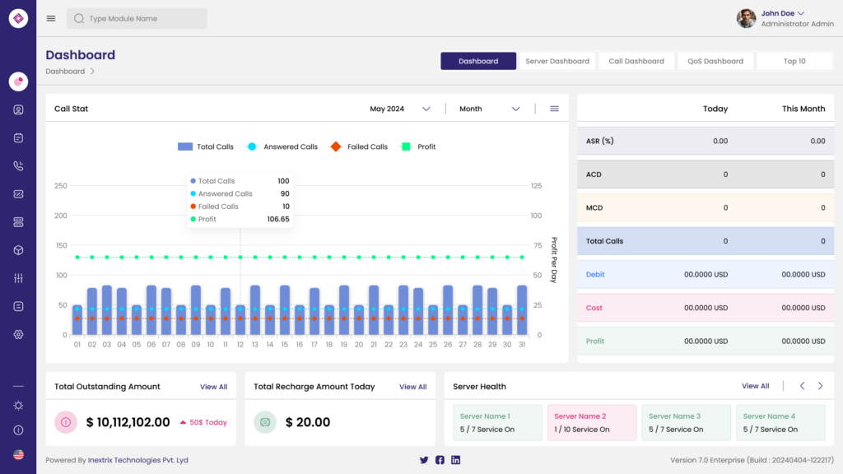Open the May 2024 date dropdown
843x474 pixels.
point(400,109)
